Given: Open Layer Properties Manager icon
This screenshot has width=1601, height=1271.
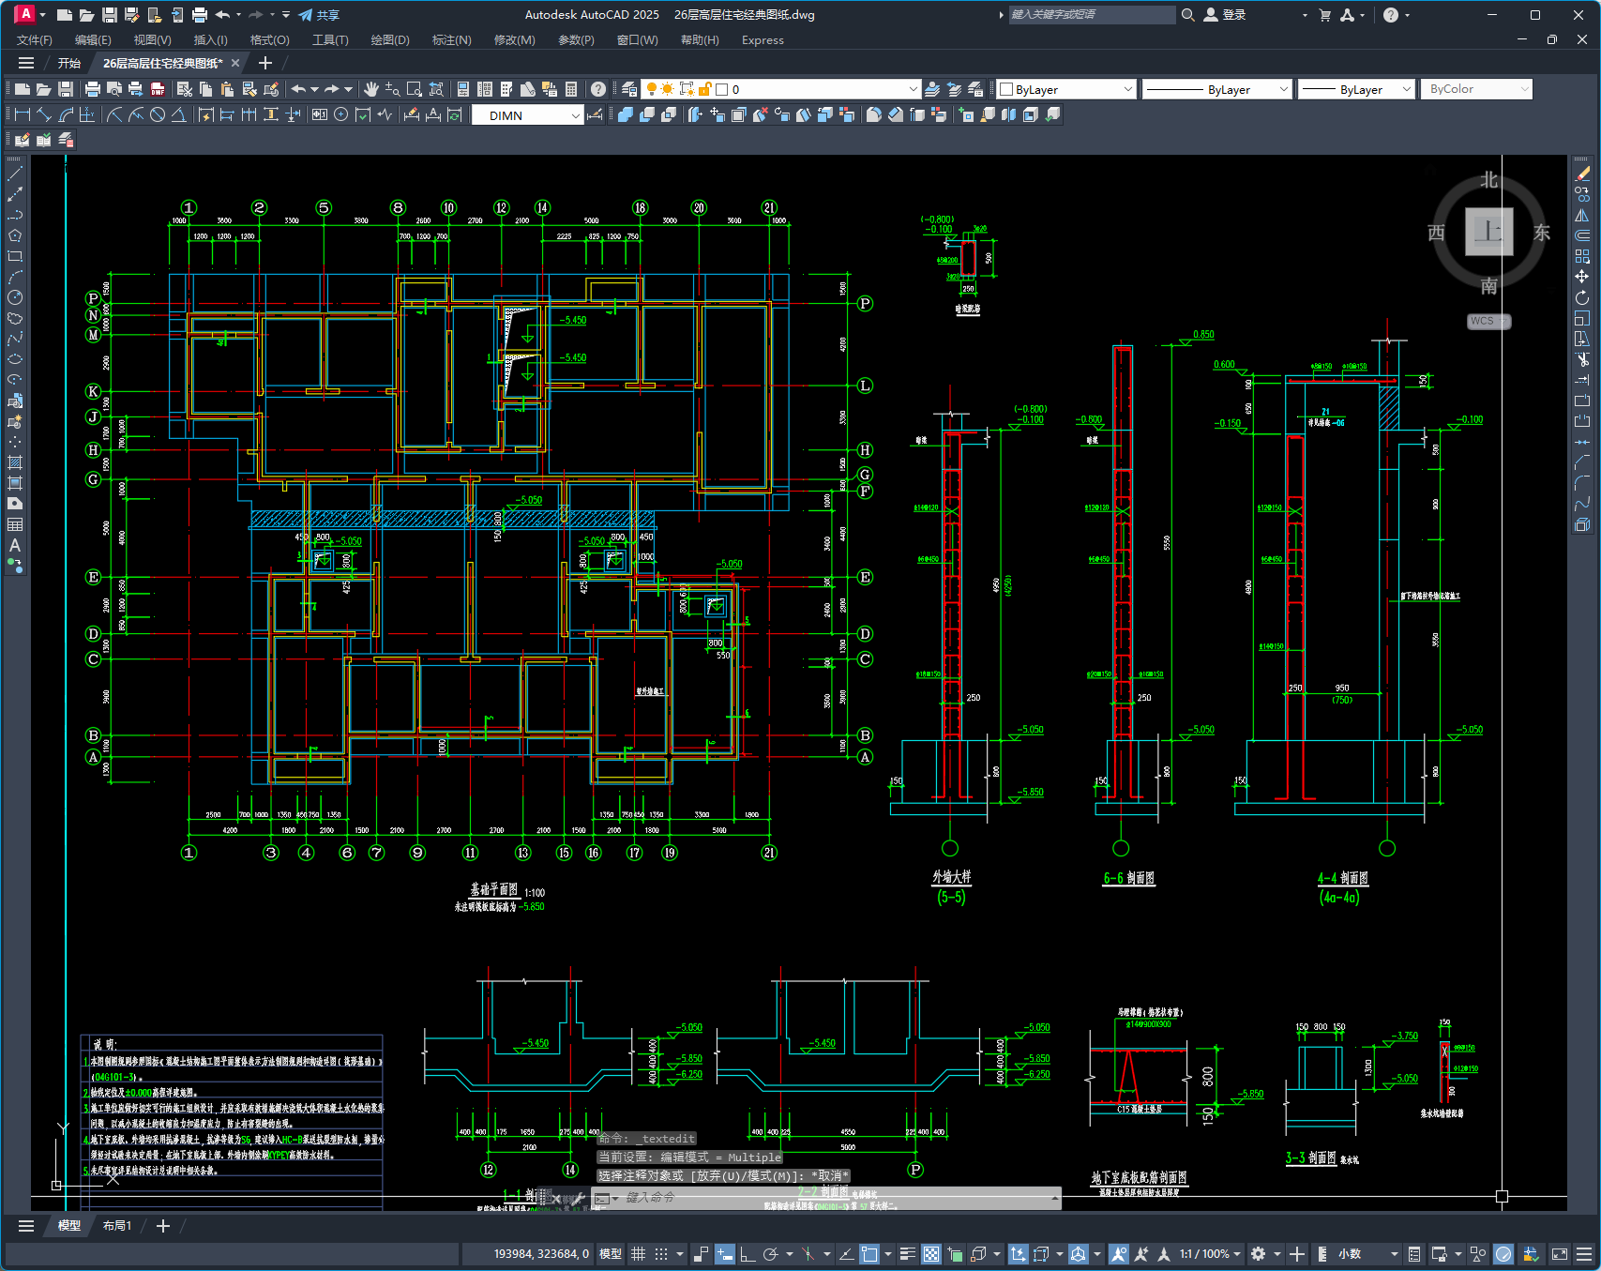Looking at the screenshot, I should [x=629, y=89].
